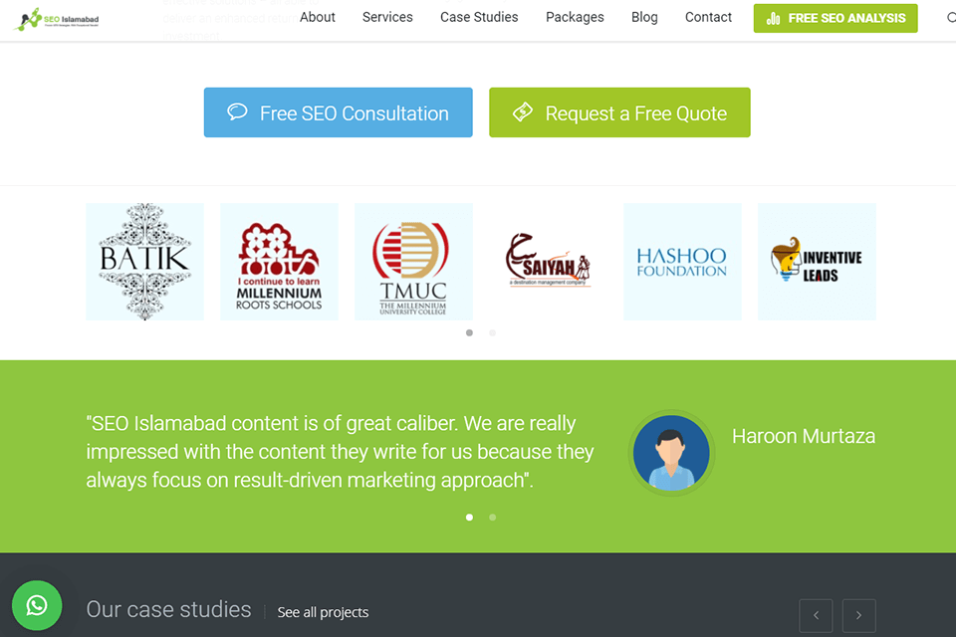Viewport: 956px width, 637px height.
Task: Select first testimonial slider dot
Action: pos(469,518)
